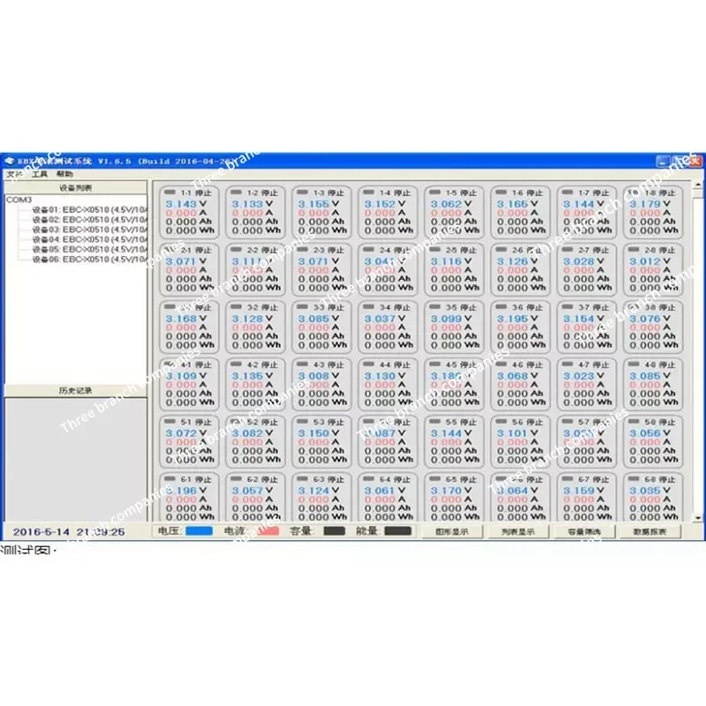706x706 pixels.
Task: Click status indicator lamp of channel 4-3
Action: coord(302,364)
